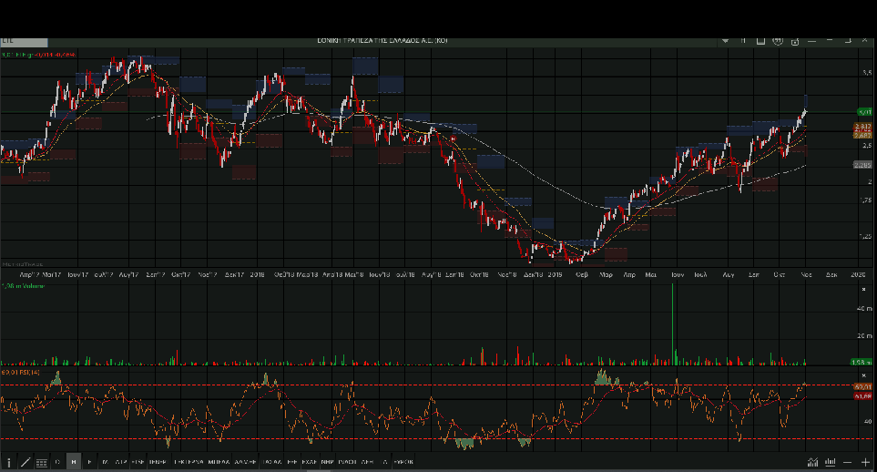
Task: Select the line drawing tool
Action: pos(25,463)
